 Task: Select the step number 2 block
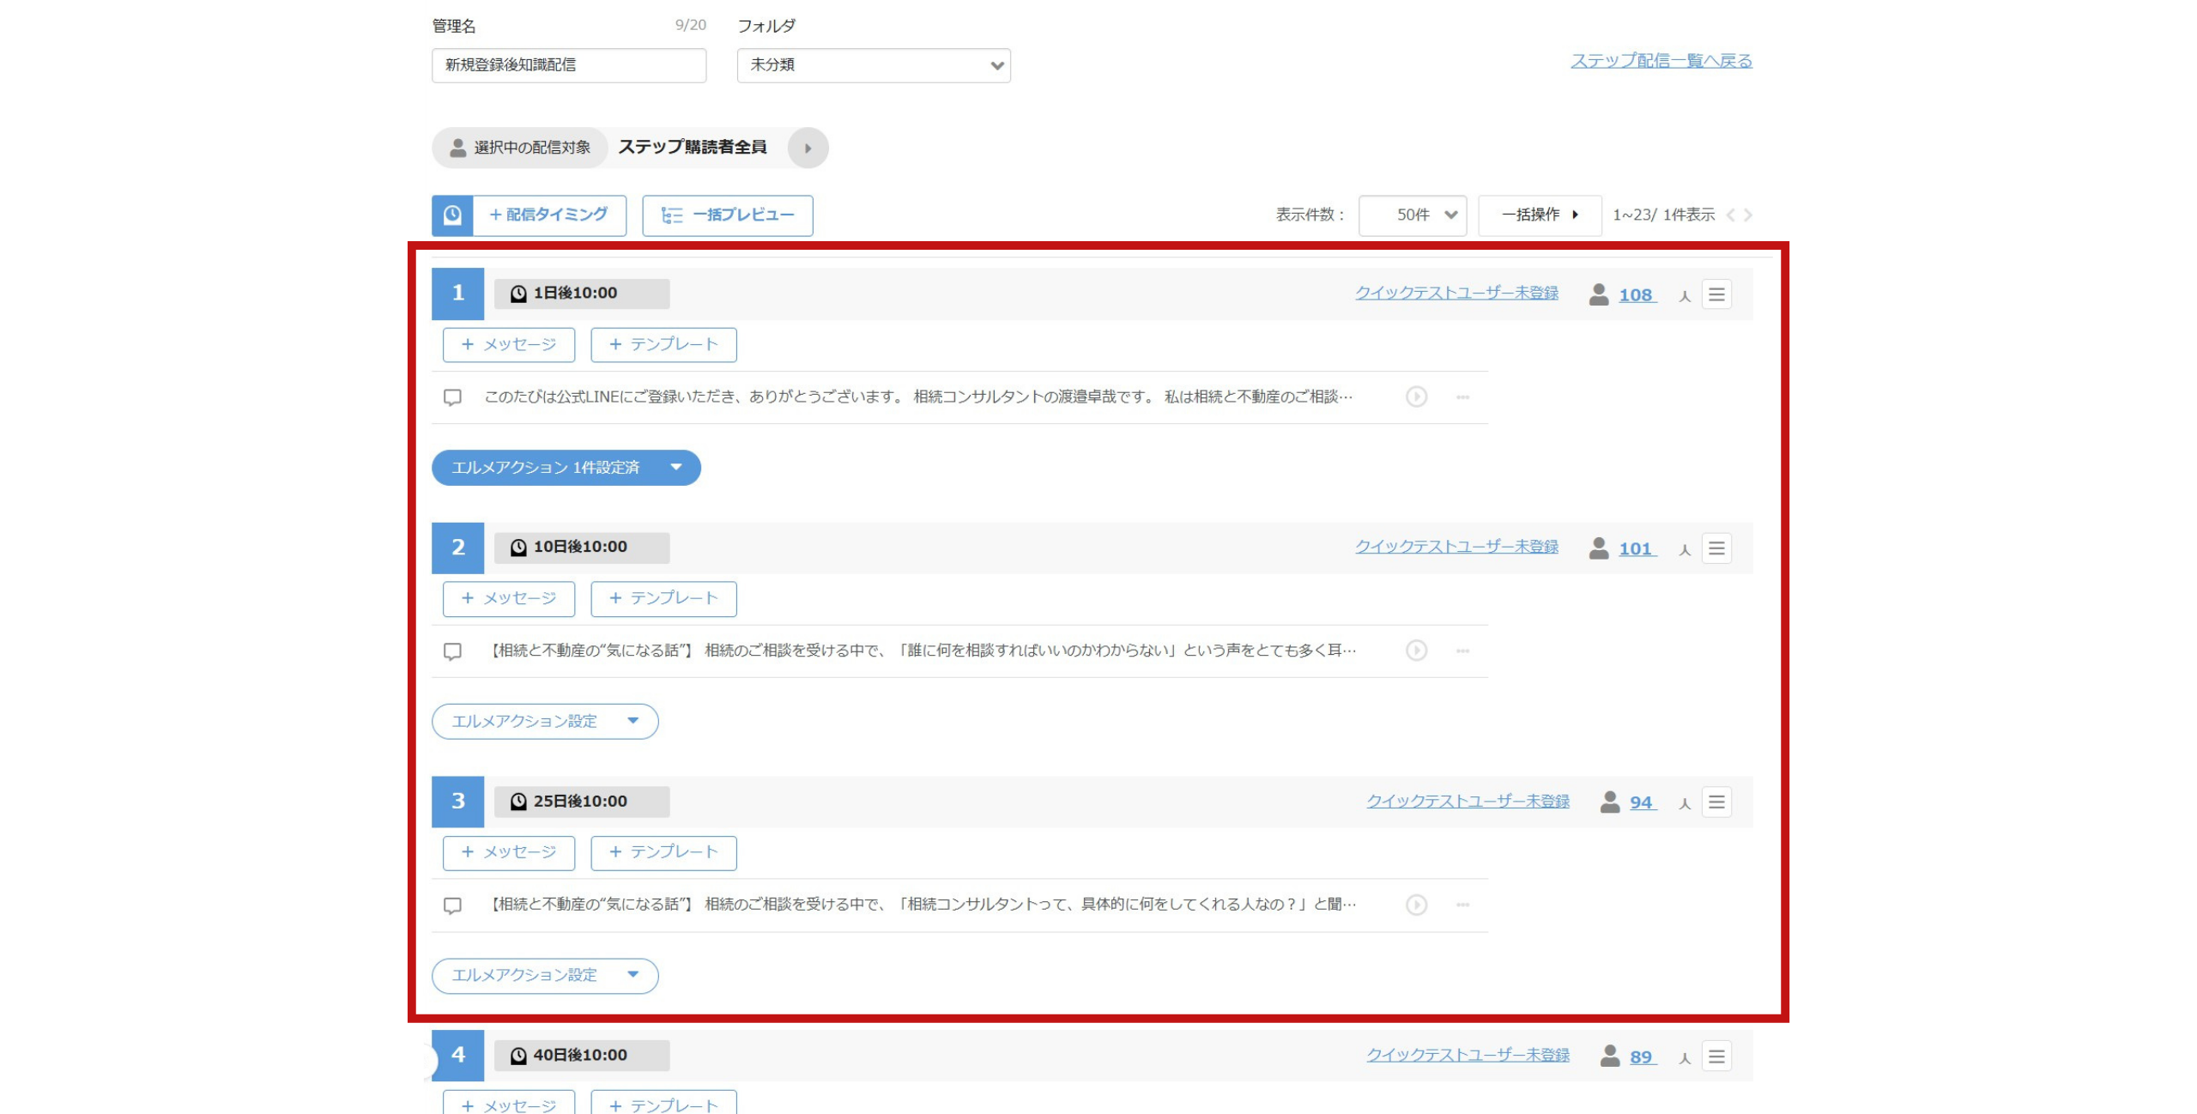point(457,548)
